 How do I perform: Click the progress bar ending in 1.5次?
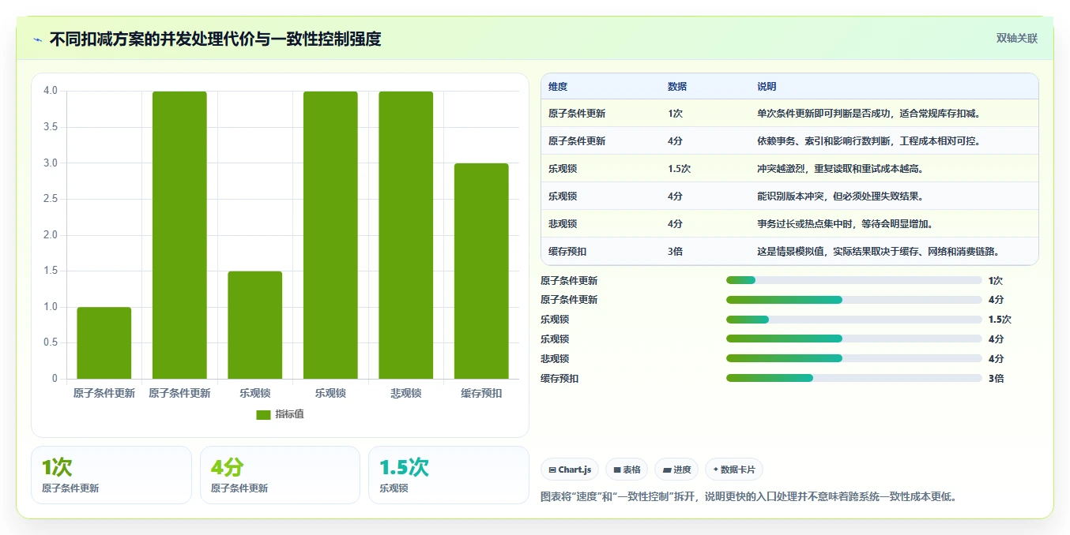pos(853,320)
